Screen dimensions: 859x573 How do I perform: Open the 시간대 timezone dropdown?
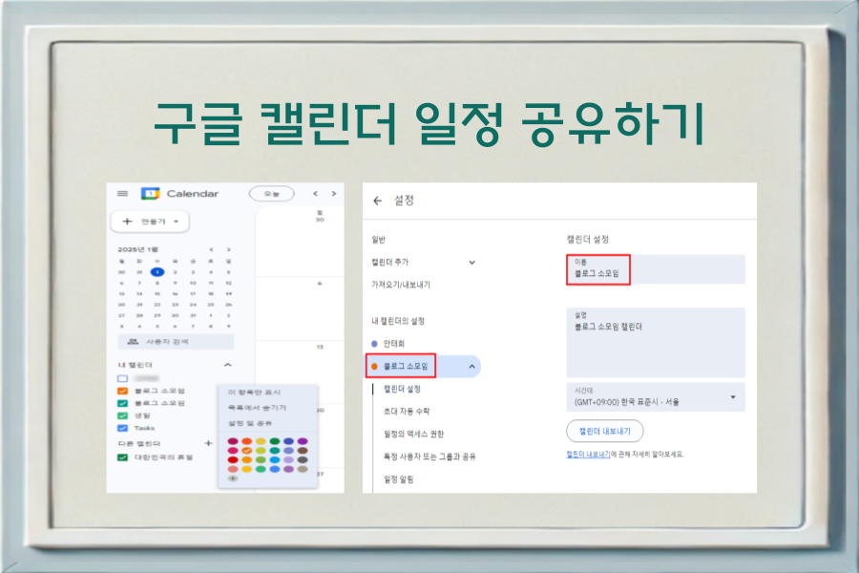point(732,397)
